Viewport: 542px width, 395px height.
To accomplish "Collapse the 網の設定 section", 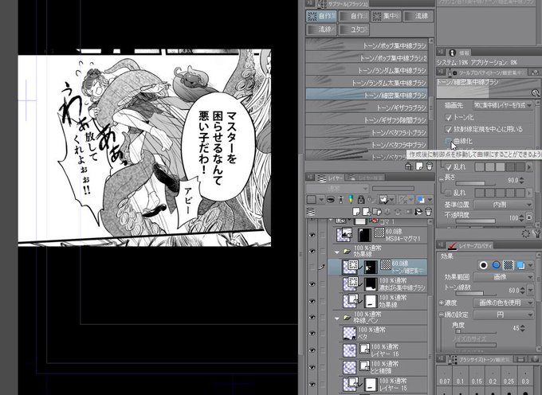I will pos(442,315).
